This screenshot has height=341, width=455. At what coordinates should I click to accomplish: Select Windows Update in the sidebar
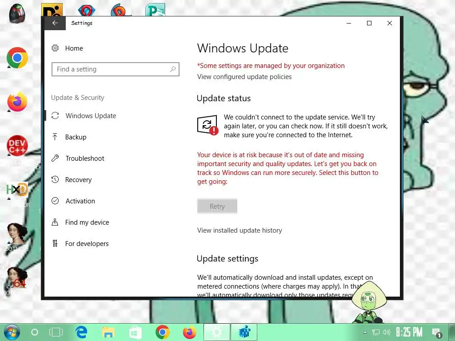pyautogui.click(x=91, y=116)
